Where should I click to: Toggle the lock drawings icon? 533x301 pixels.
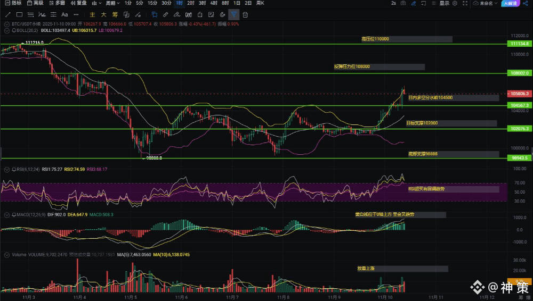tap(200, 14)
